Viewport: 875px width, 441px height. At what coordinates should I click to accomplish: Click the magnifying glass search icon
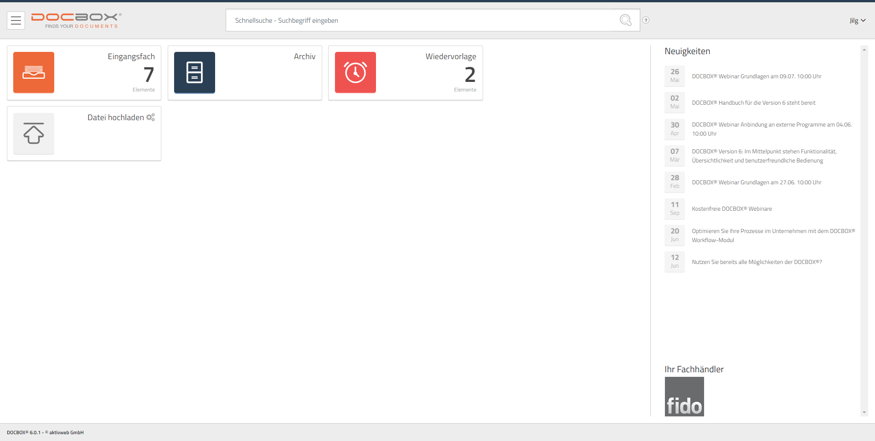(x=626, y=20)
